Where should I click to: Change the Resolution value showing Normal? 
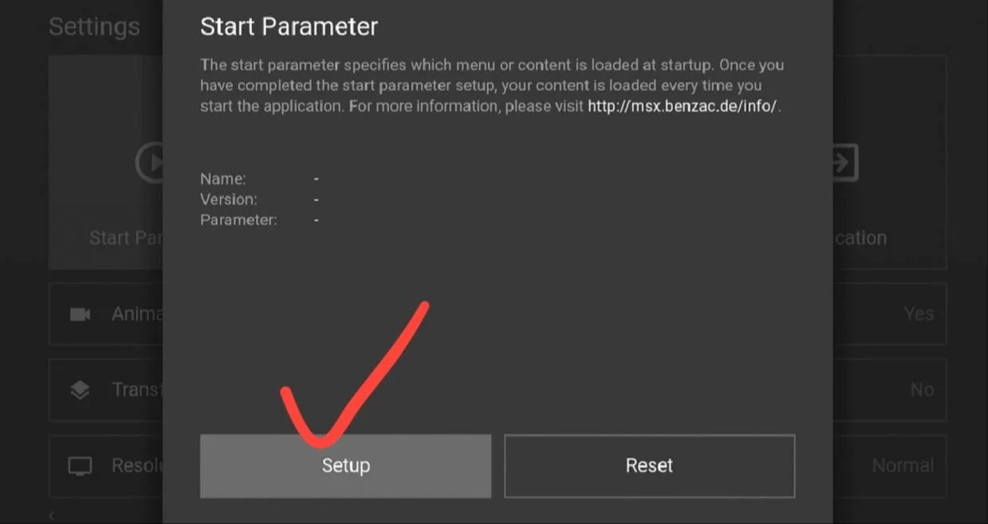[x=903, y=466]
